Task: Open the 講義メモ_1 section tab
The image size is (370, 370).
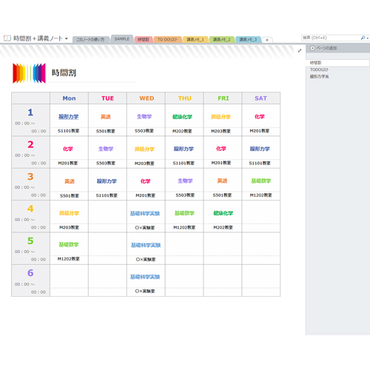Action: point(195,39)
